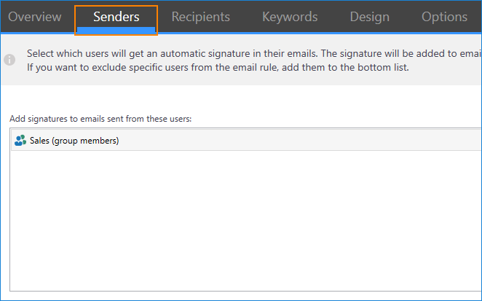Click the 'Select which users' info sentence
This screenshot has height=301, width=482.
[x=253, y=53]
